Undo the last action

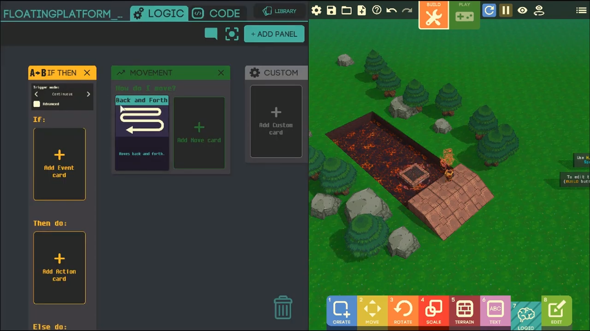click(x=391, y=10)
